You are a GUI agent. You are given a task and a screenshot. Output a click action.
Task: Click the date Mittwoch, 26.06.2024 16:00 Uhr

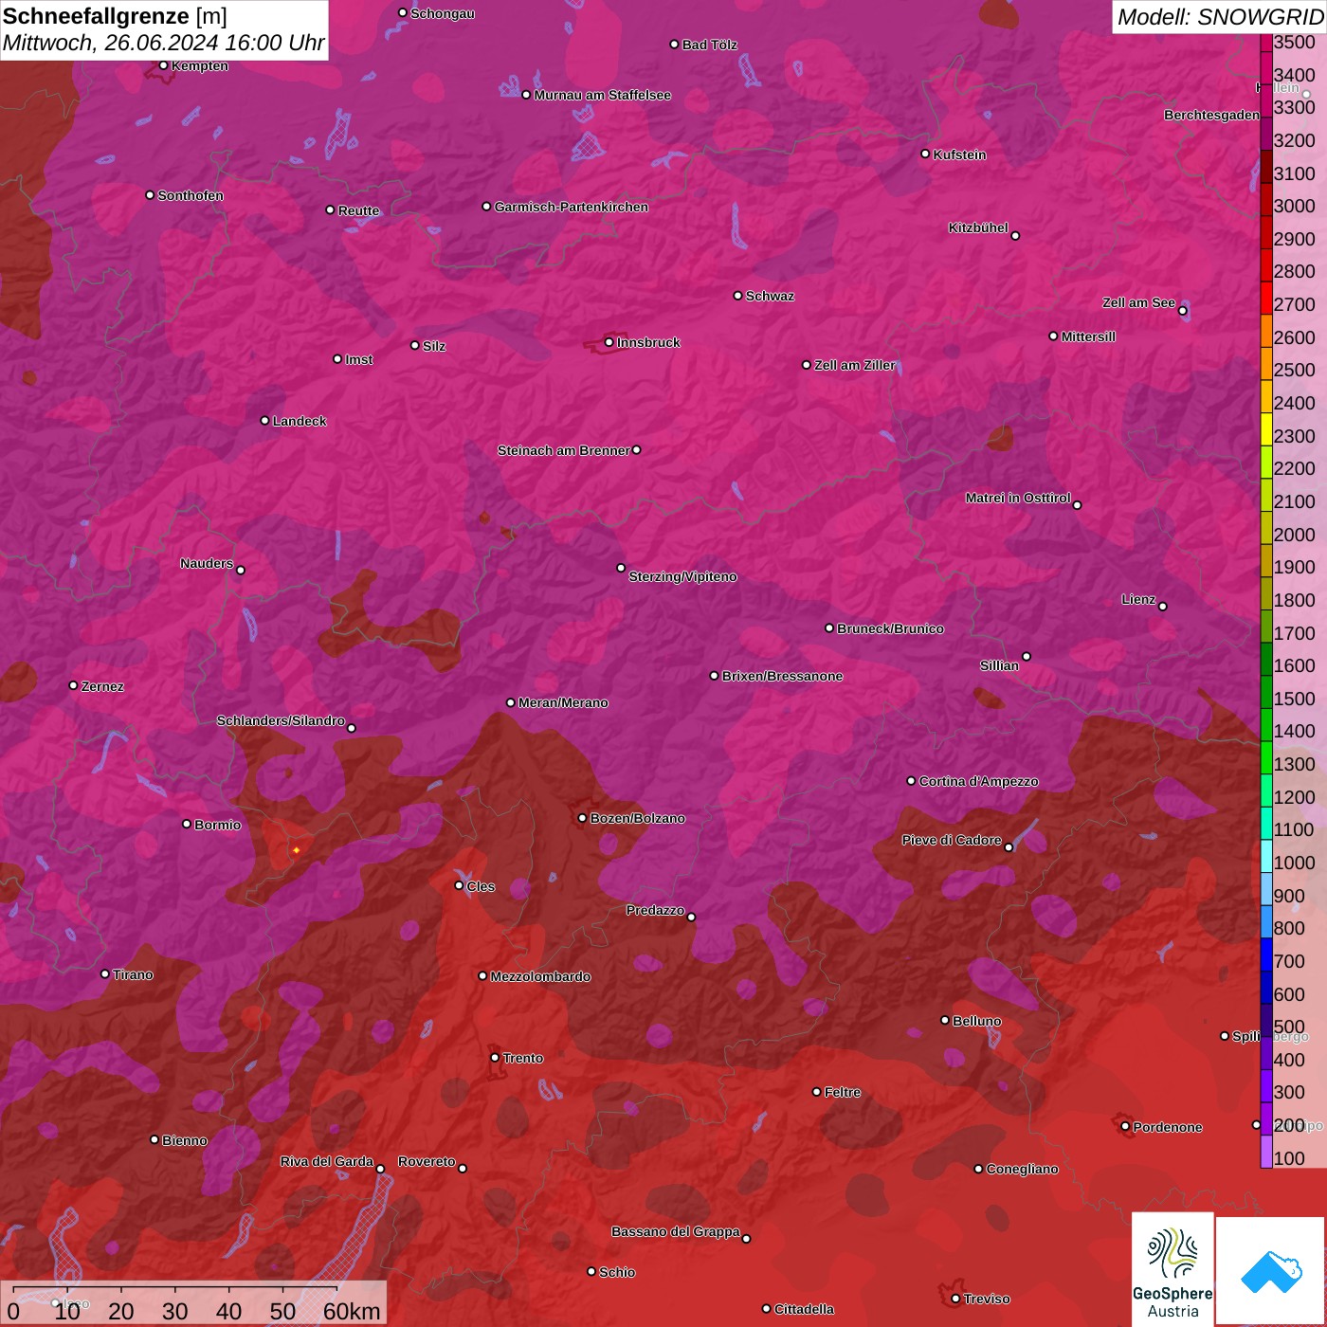tap(163, 44)
